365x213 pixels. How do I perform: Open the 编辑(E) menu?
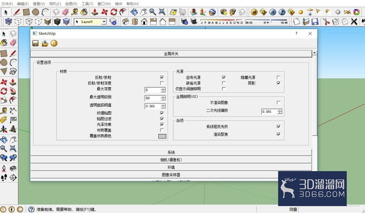tap(23, 4)
